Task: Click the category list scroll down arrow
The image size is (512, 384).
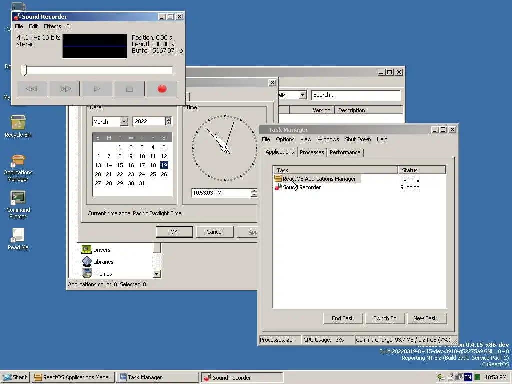Action: click(156, 274)
